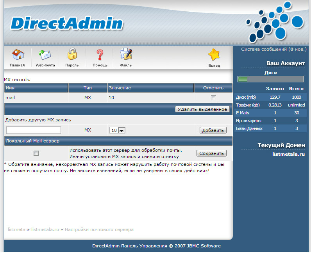Click the Пароль label
Screen dimensions: 311x256
[x=72, y=65]
